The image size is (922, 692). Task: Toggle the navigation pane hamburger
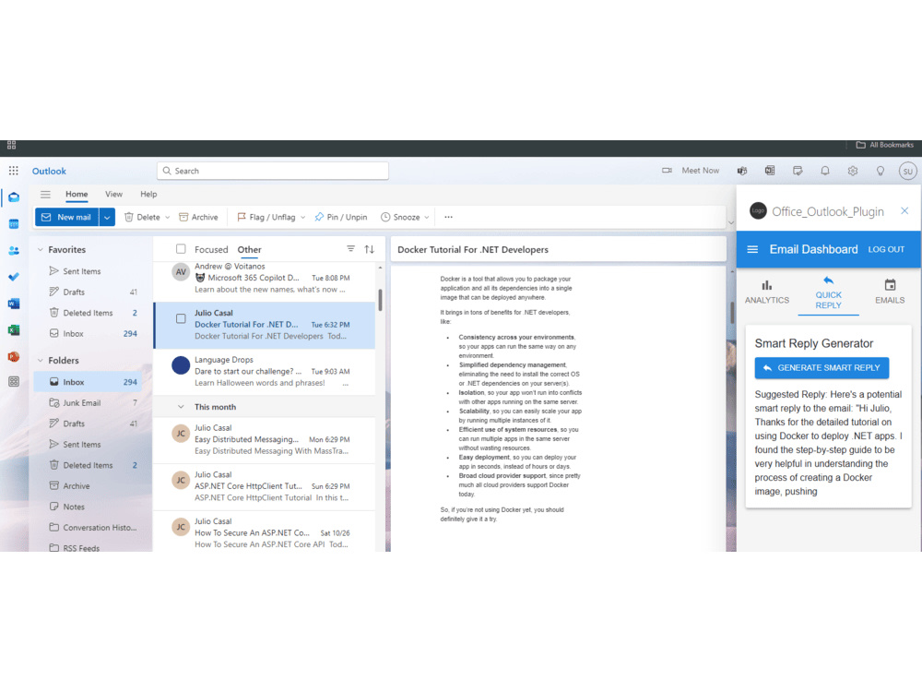pos(45,194)
